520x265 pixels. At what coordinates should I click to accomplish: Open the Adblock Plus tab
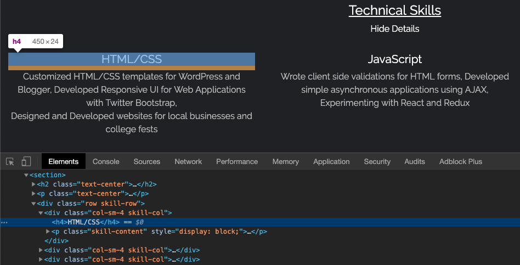(x=461, y=161)
